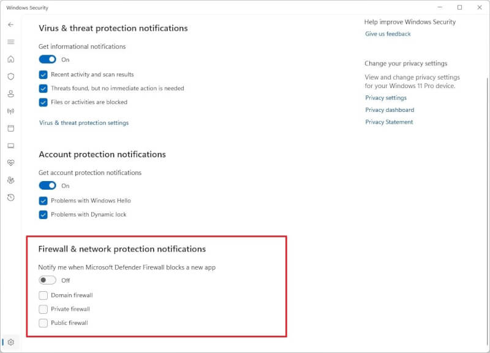Image resolution: width=490 pixels, height=353 pixels.
Task: Open Account protection person icon
Action: point(10,94)
